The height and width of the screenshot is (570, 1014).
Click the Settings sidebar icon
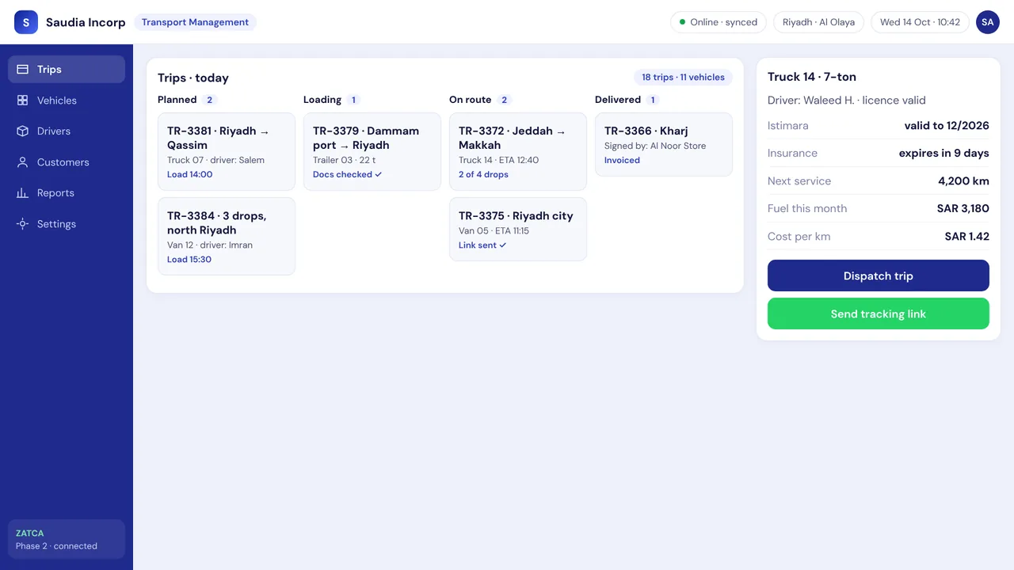tap(22, 224)
